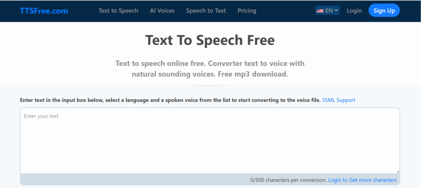Click the textarea resize handle corner
The height and width of the screenshot is (188, 421).
pos(397,171)
